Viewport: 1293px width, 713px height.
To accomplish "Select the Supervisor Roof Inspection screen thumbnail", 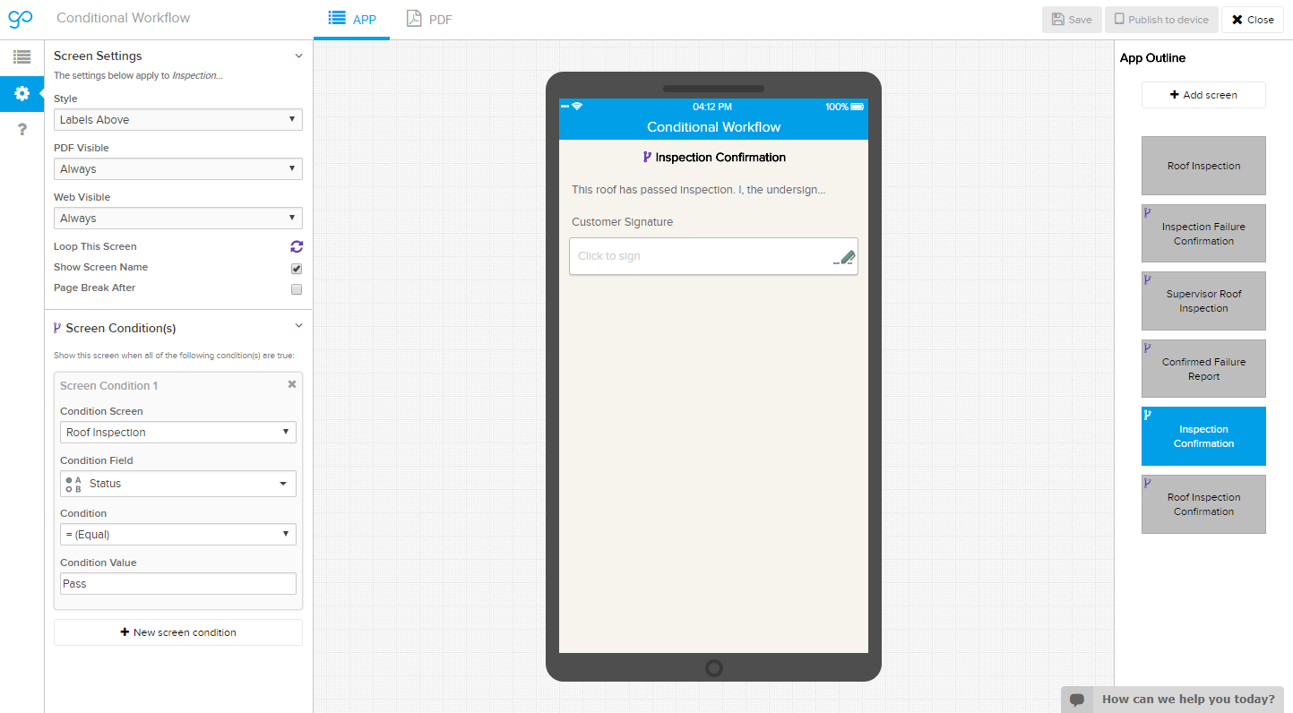I will pyautogui.click(x=1202, y=301).
